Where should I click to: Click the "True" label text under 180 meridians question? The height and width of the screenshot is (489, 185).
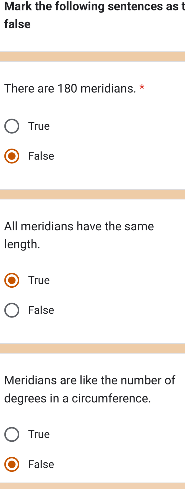[39, 126]
